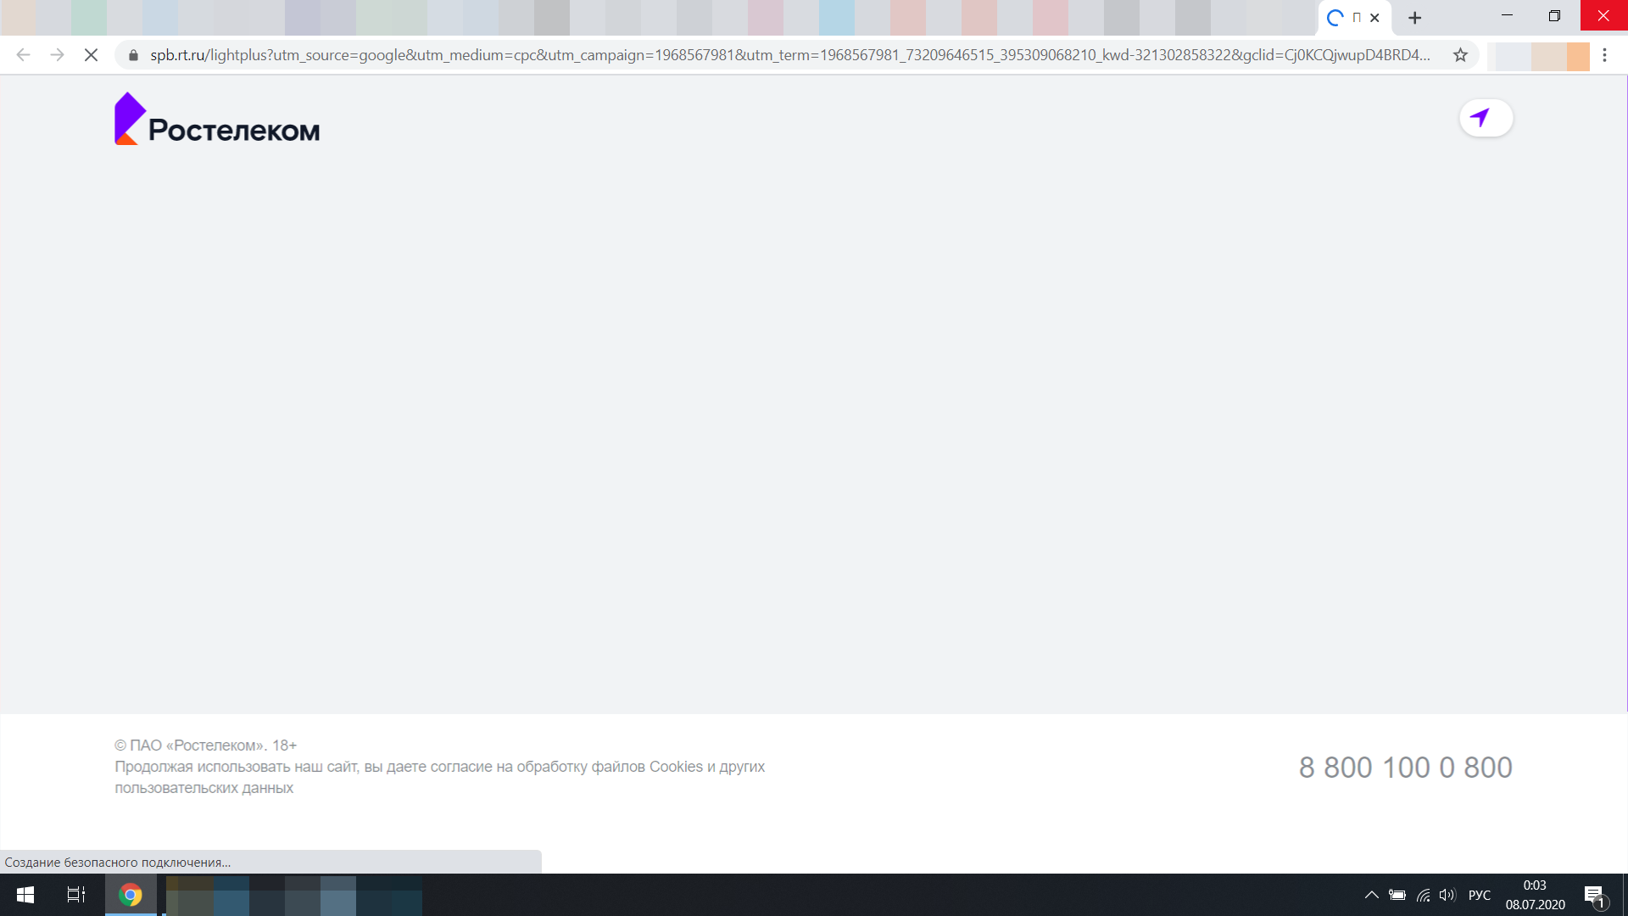This screenshot has height=916, width=1628.
Task: Open the Action Center notifications
Action: point(1595,895)
